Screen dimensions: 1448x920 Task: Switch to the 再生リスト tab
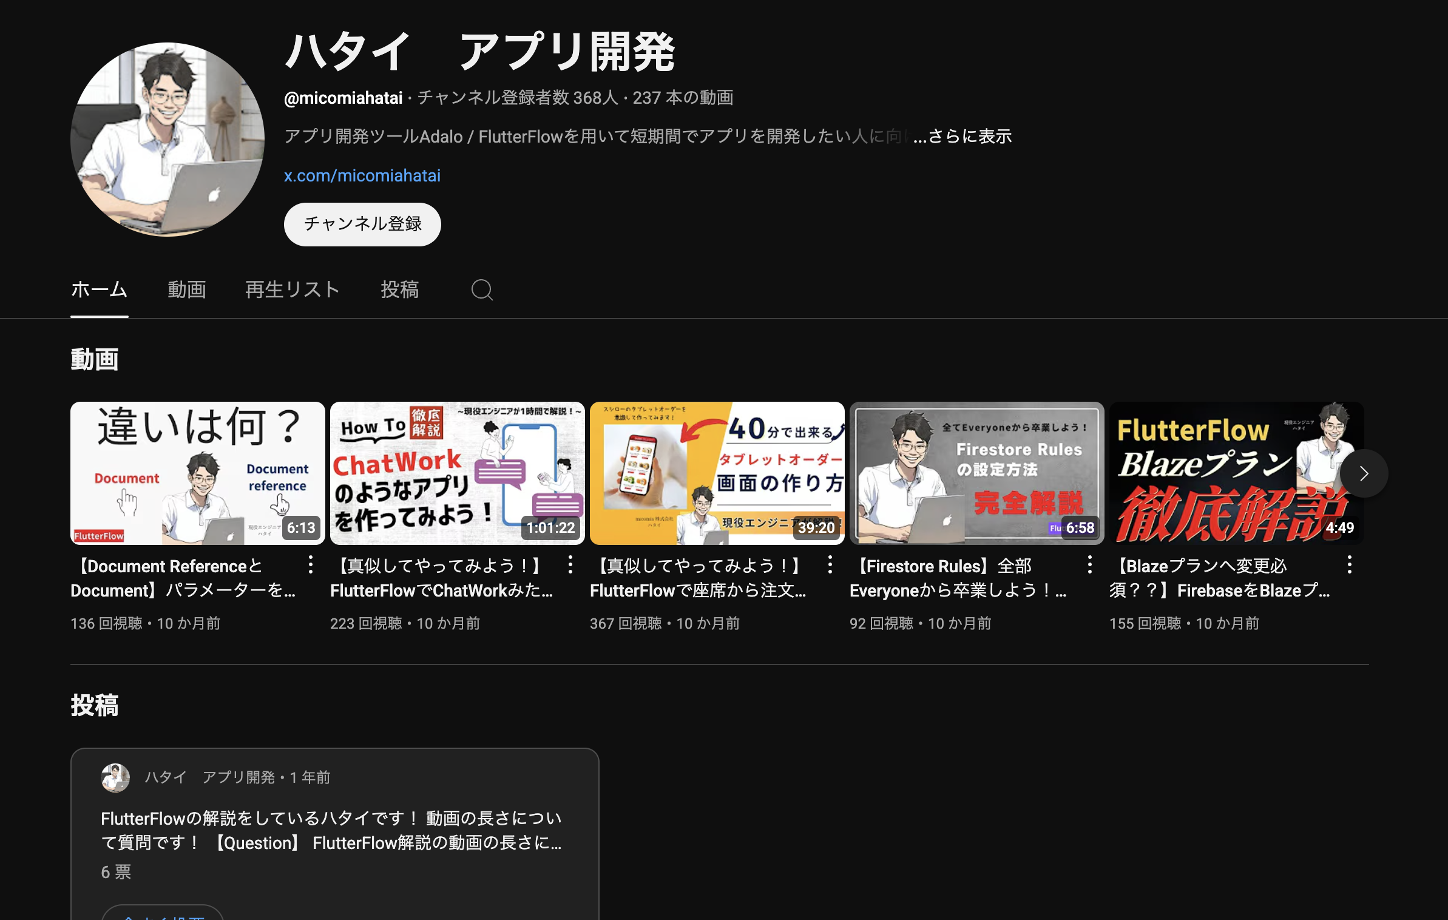(293, 290)
